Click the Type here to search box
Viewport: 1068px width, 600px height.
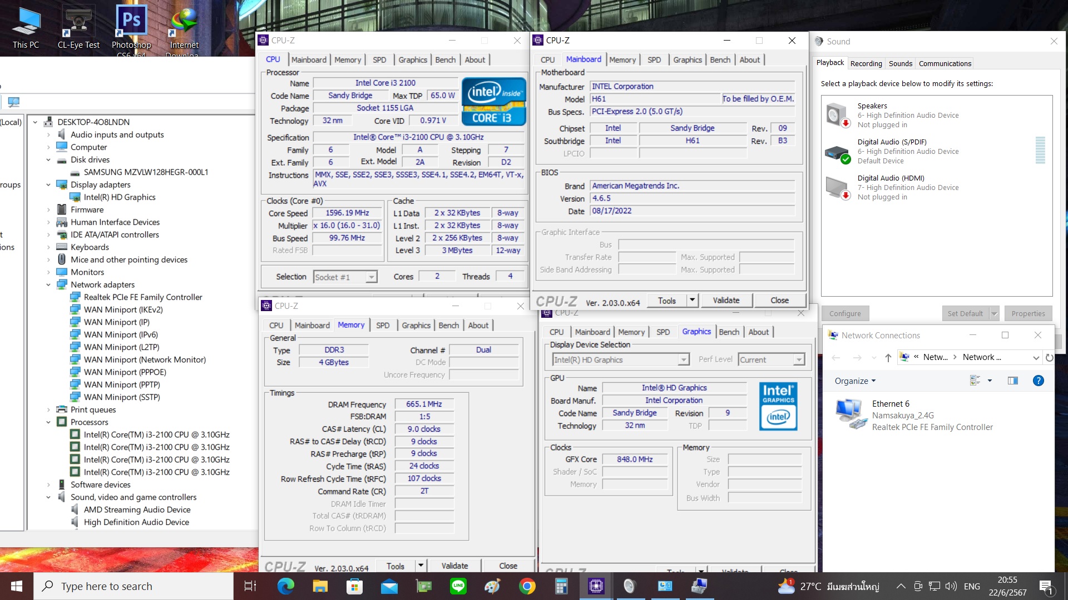[133, 586]
